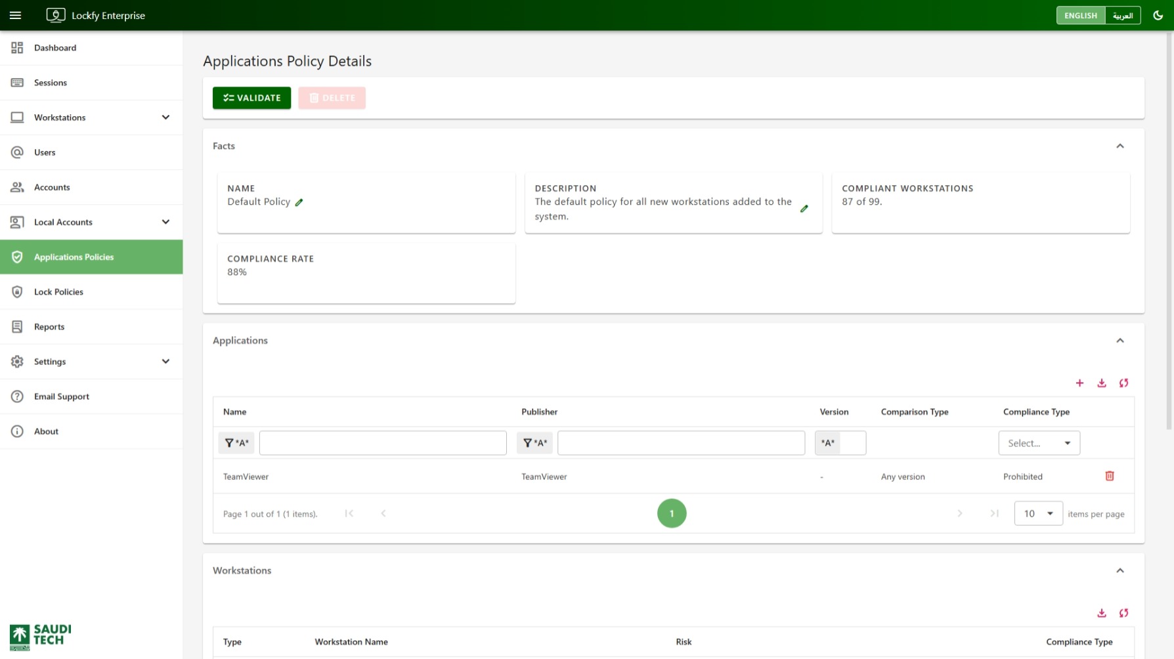Open Publisher column filter operator

click(x=534, y=443)
